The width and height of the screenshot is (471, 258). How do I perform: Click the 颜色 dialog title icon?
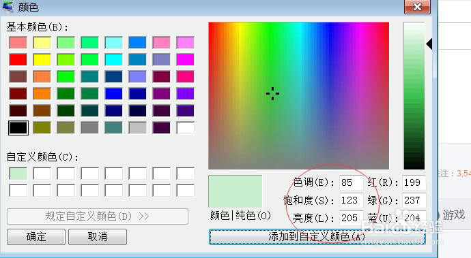8,7
